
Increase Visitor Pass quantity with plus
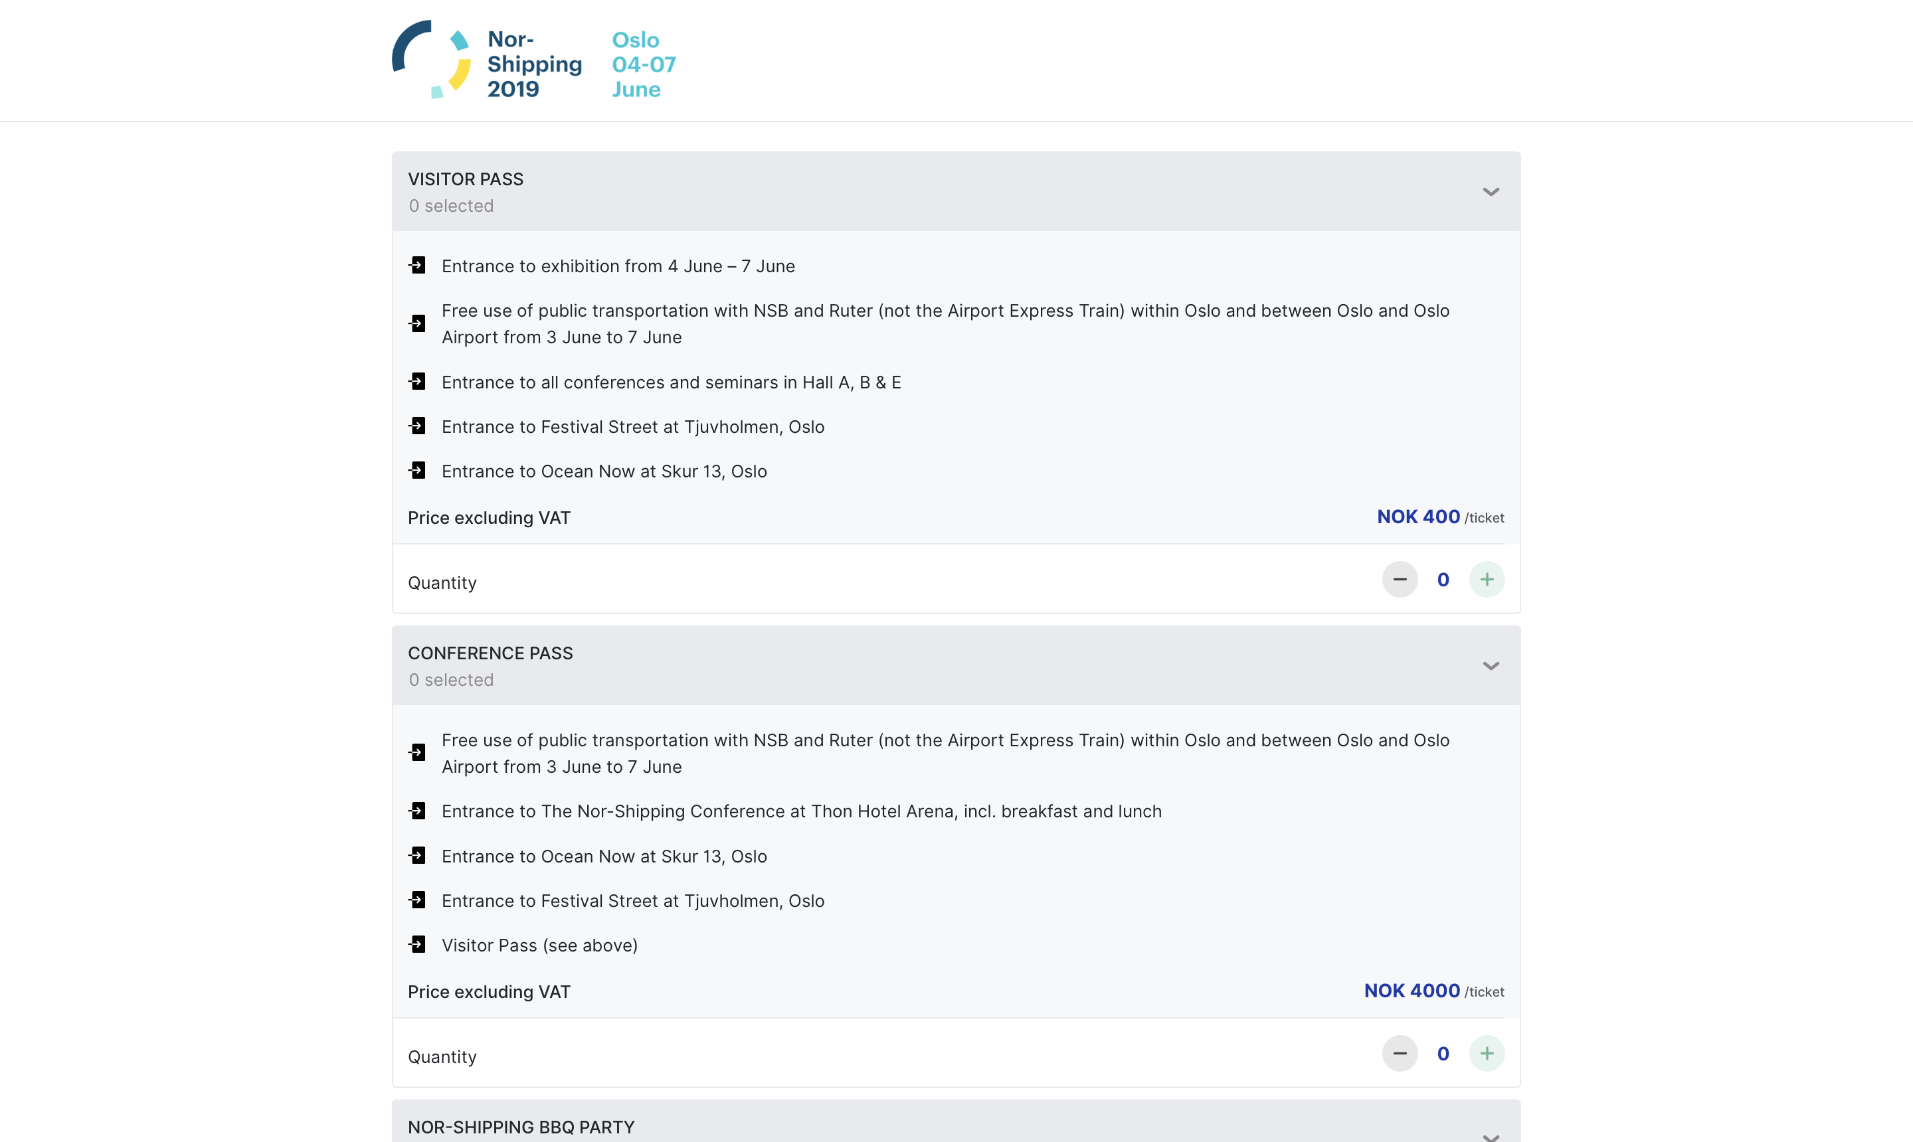tap(1487, 580)
